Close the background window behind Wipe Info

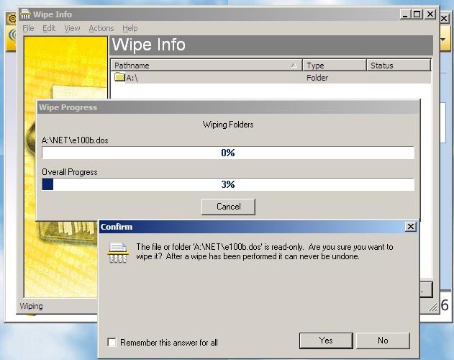tap(445, 18)
